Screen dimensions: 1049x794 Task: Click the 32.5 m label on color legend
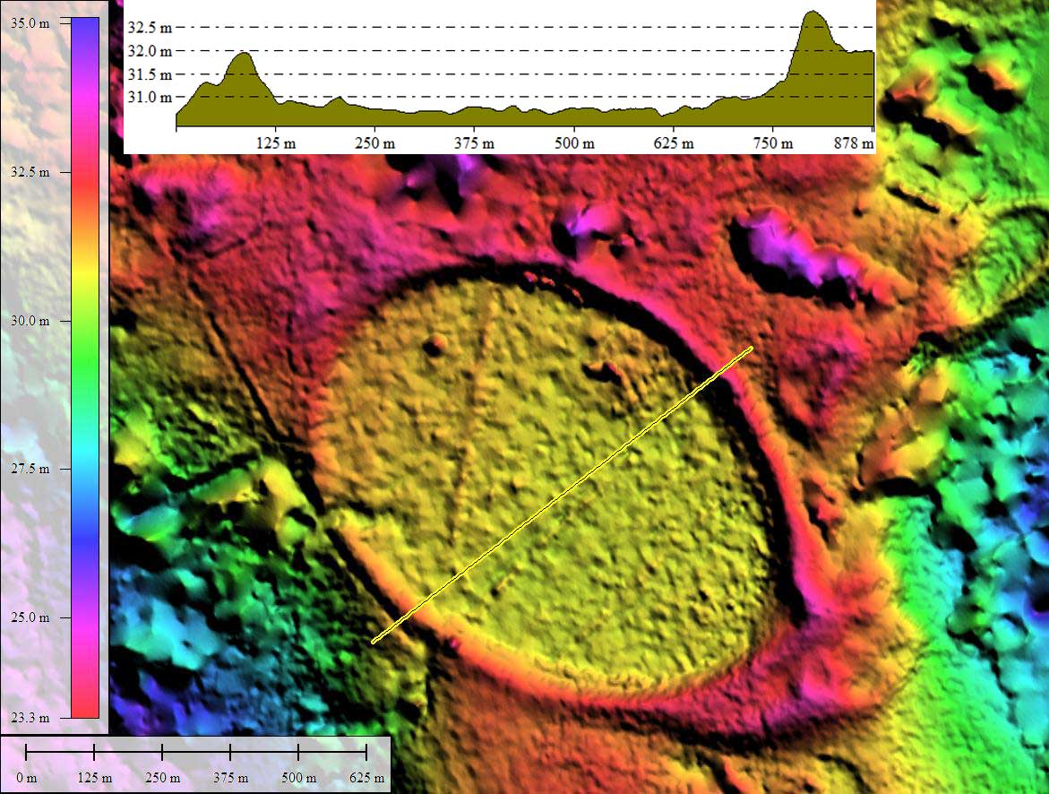(x=30, y=172)
